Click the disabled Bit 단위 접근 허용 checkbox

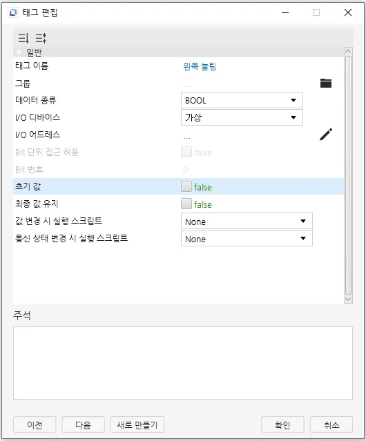click(186, 152)
